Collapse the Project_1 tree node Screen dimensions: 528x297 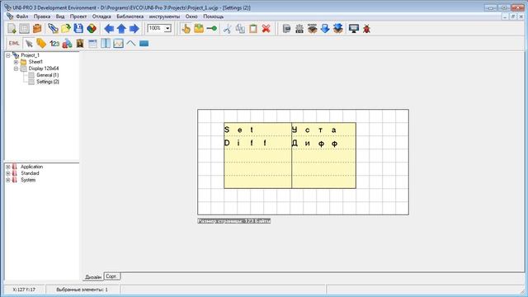pyautogui.click(x=8, y=55)
